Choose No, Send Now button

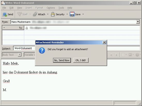(62, 60)
